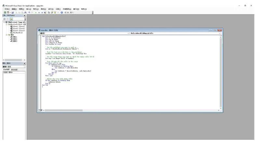The image size is (263, 145).
Task: Open the 文件 (File) menu
Action: pos(7,9)
